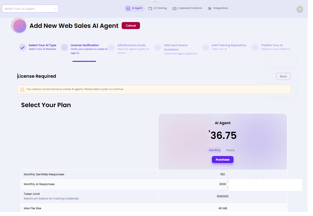Click the License Verification step circle icon
313x216 pixels.
(x=64, y=47)
